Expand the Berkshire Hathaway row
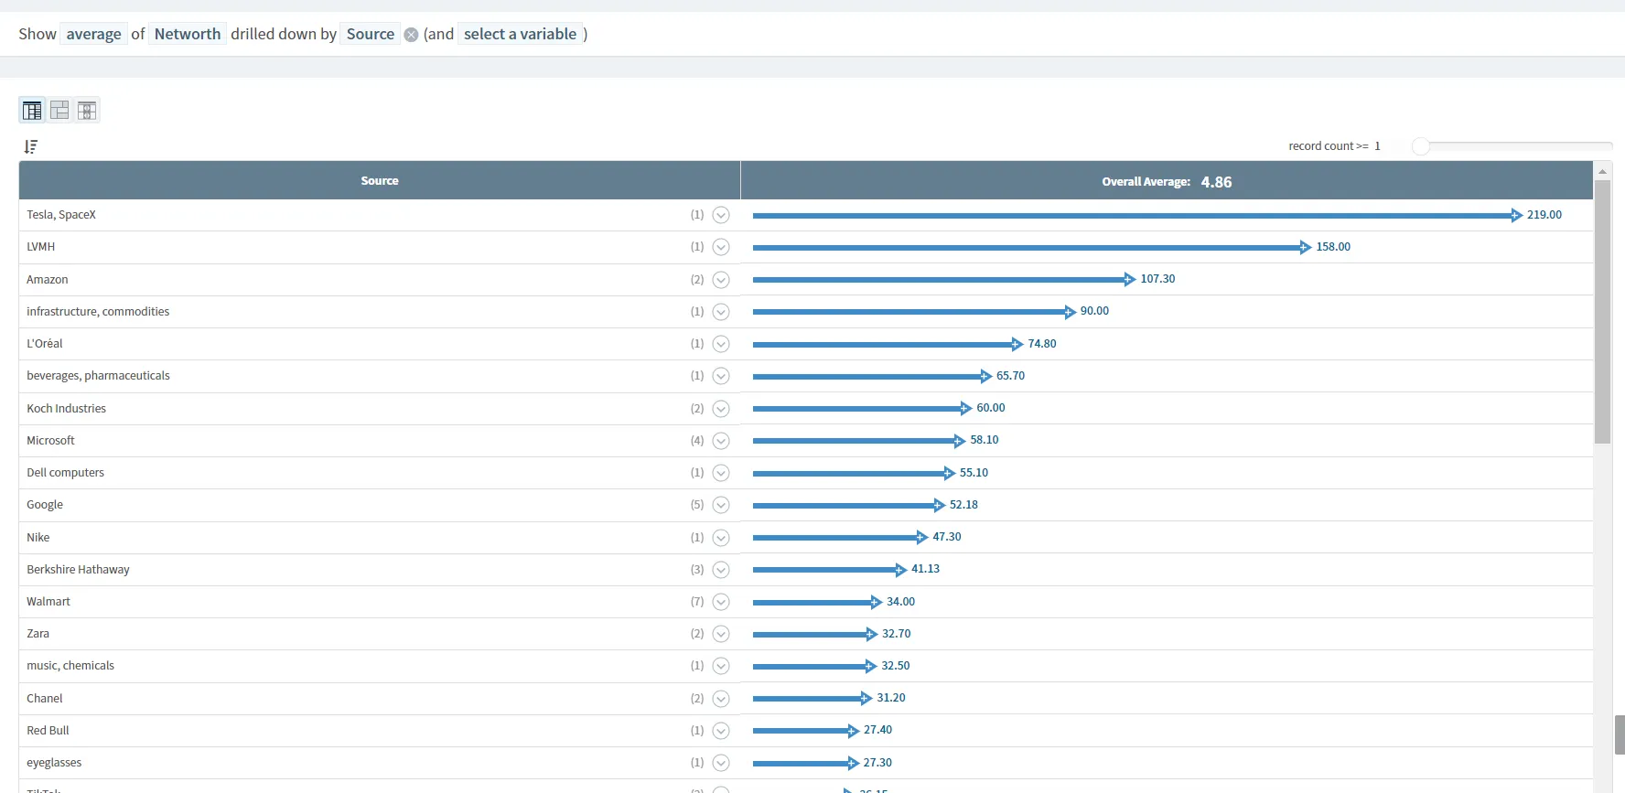 click(x=721, y=570)
